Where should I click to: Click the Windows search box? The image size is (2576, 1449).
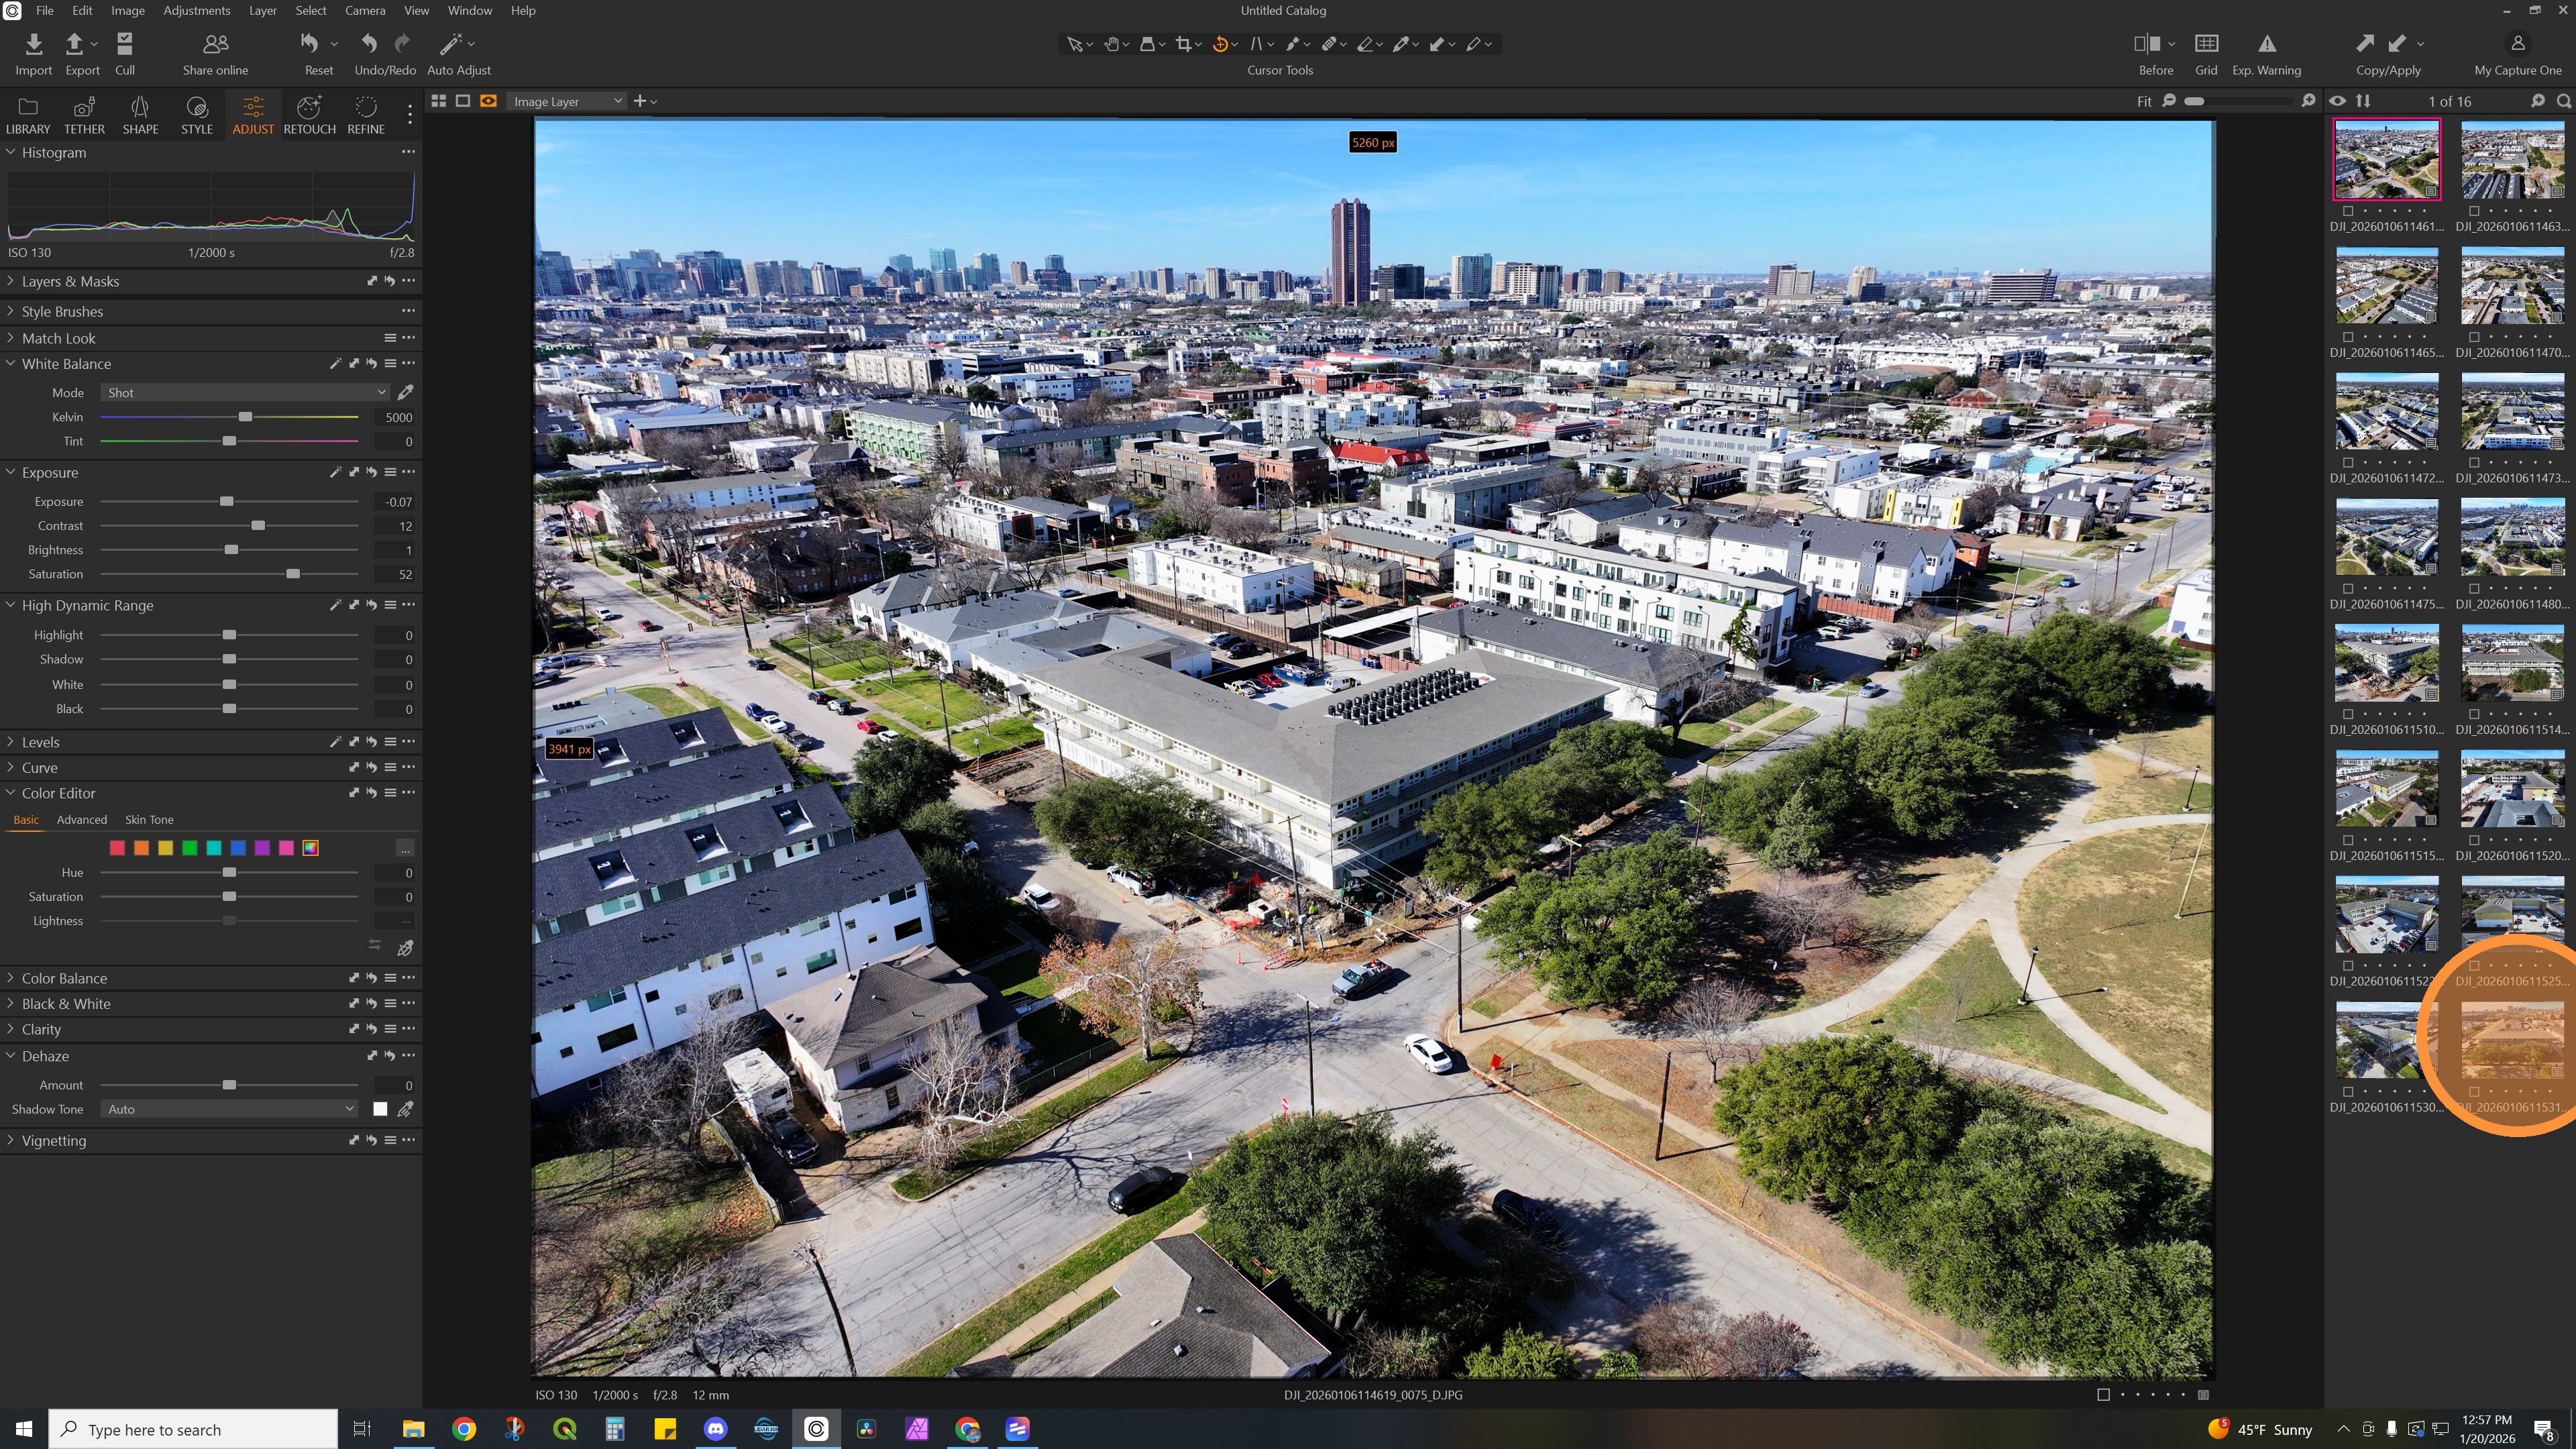click(193, 1429)
